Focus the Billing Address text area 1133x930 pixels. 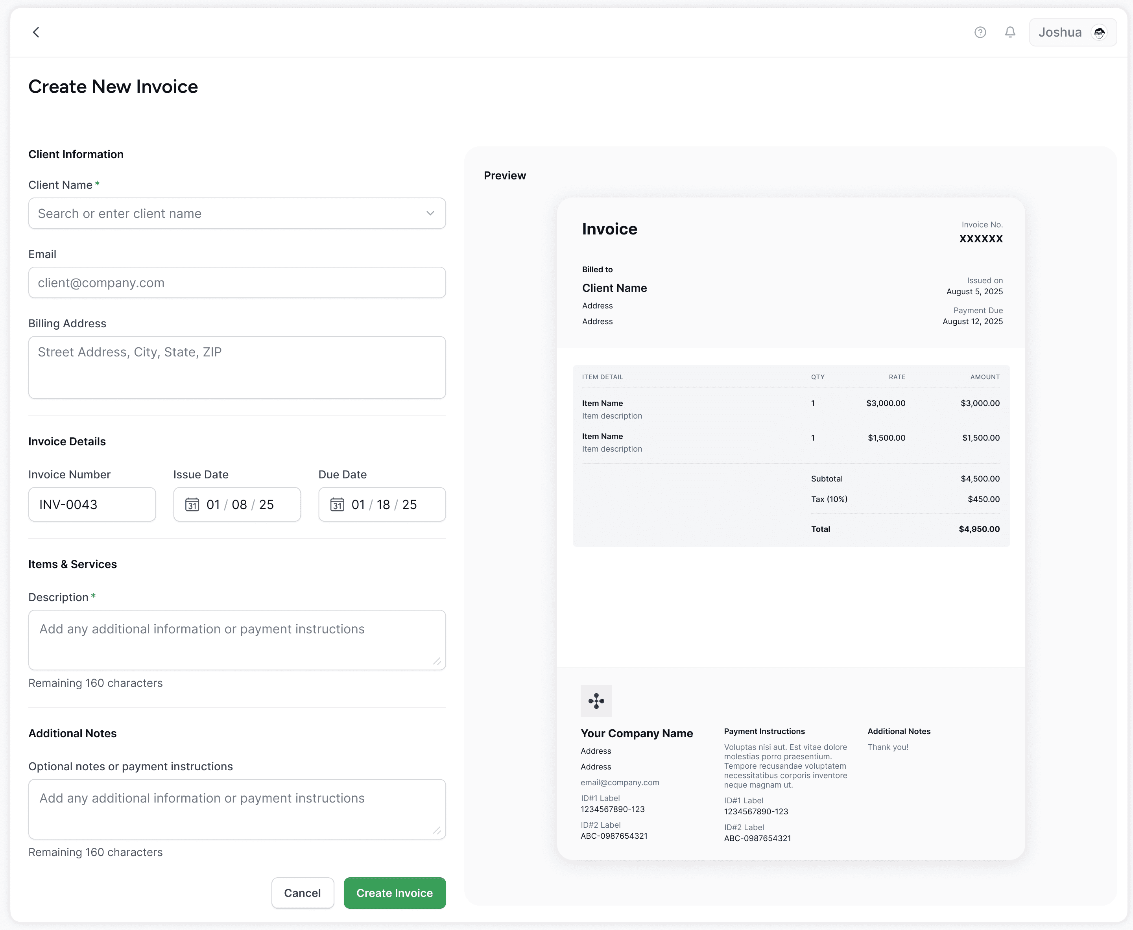tap(237, 367)
